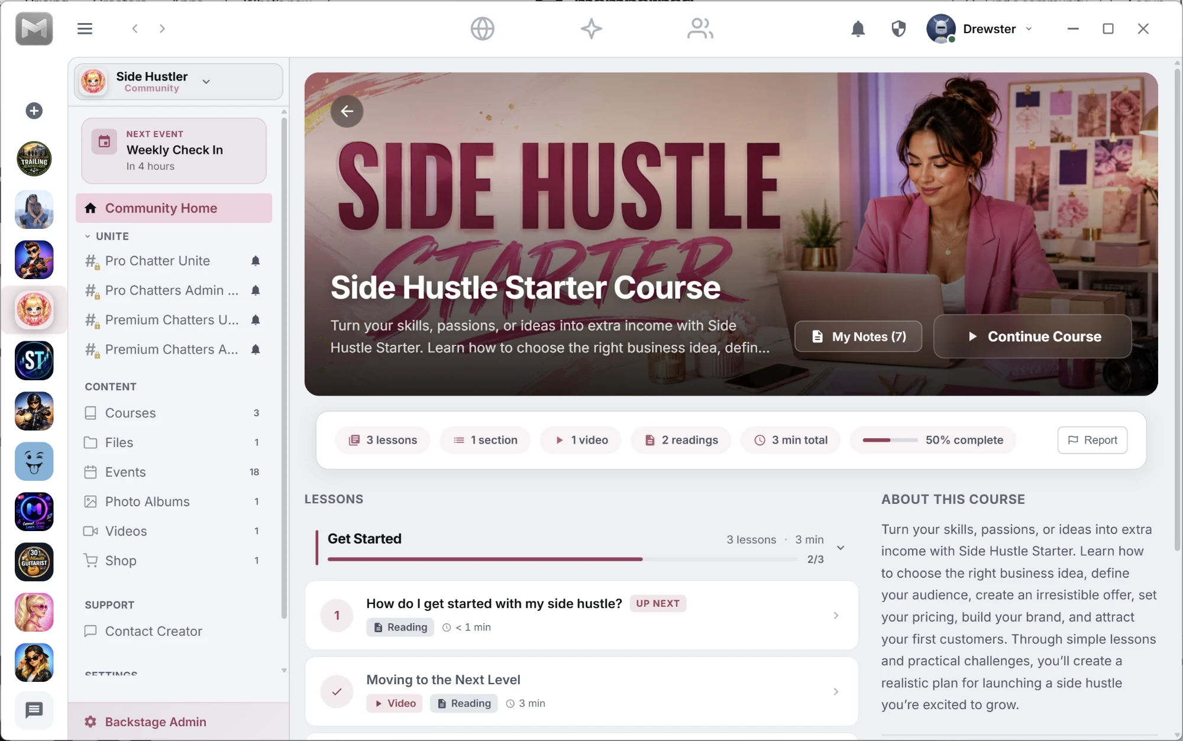Viewport: 1183px width, 741px height.
Task: Open Events in the sidebar
Action: (x=174, y=472)
